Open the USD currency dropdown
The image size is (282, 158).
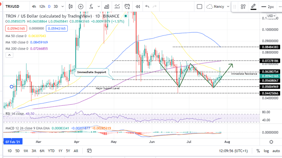tap(271, 16)
